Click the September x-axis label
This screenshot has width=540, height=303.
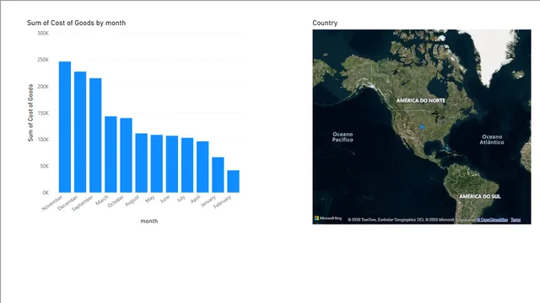(x=83, y=203)
